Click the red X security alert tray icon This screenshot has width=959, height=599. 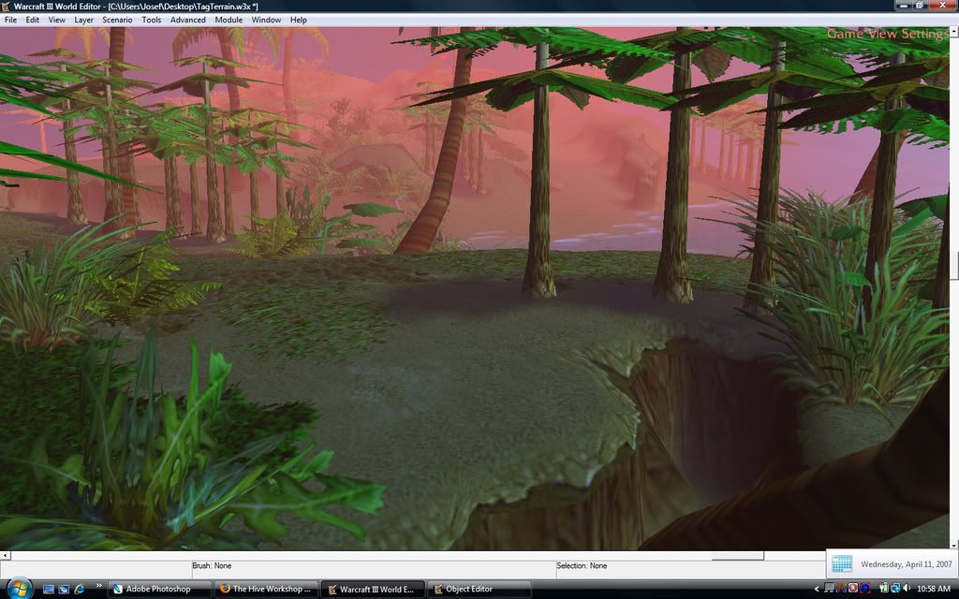[853, 589]
